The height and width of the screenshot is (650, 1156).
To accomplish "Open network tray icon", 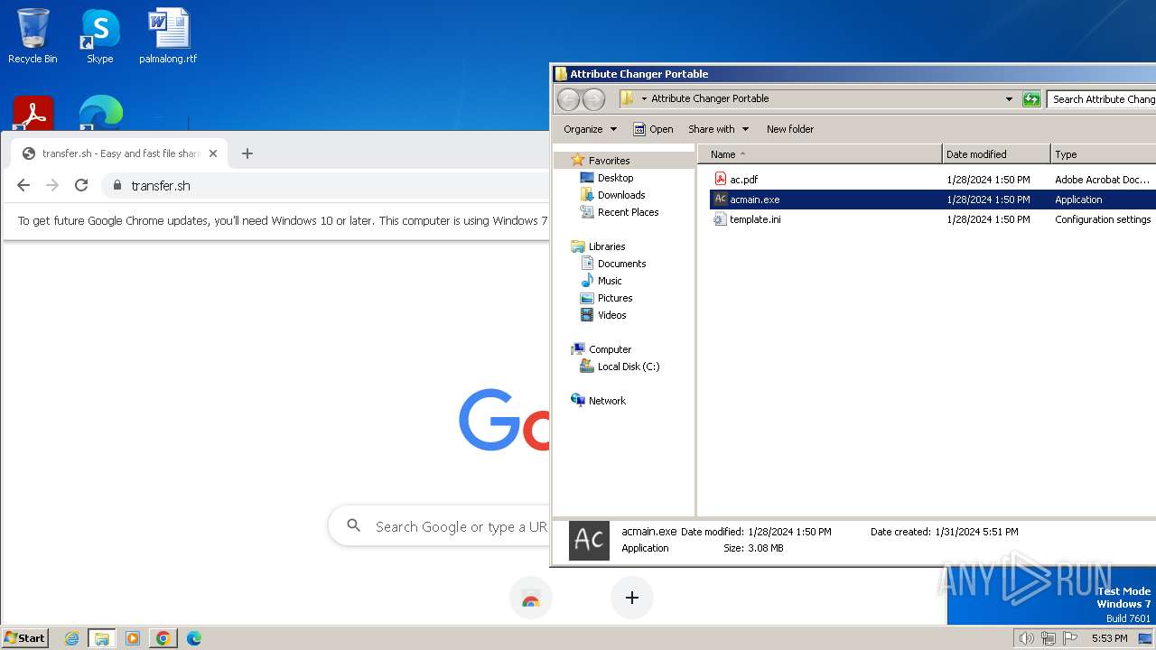I will point(1048,638).
